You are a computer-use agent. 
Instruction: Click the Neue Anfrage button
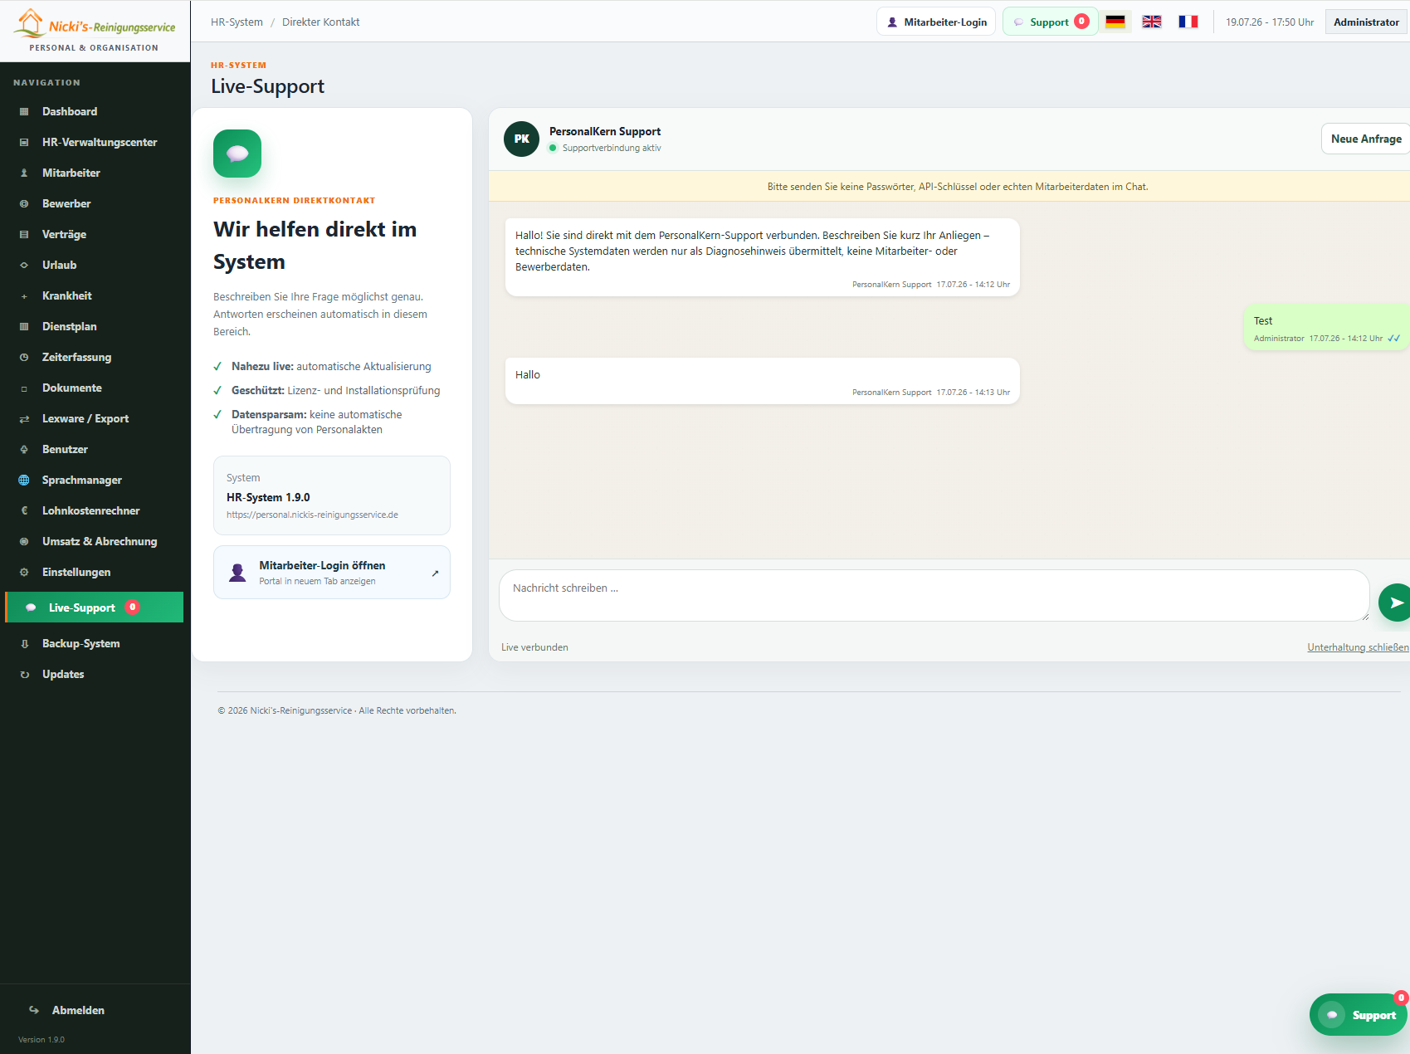pyautogui.click(x=1365, y=139)
